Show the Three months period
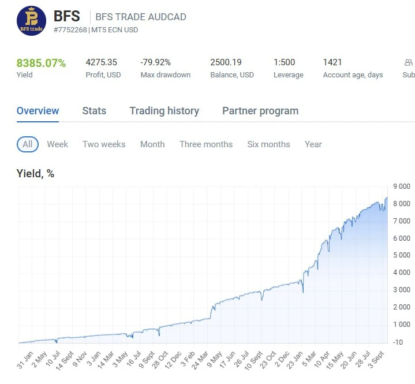 pyautogui.click(x=206, y=144)
